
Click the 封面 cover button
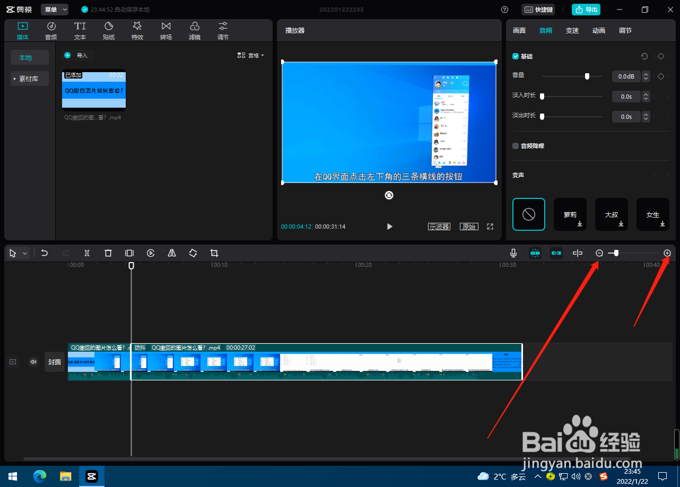(x=55, y=362)
